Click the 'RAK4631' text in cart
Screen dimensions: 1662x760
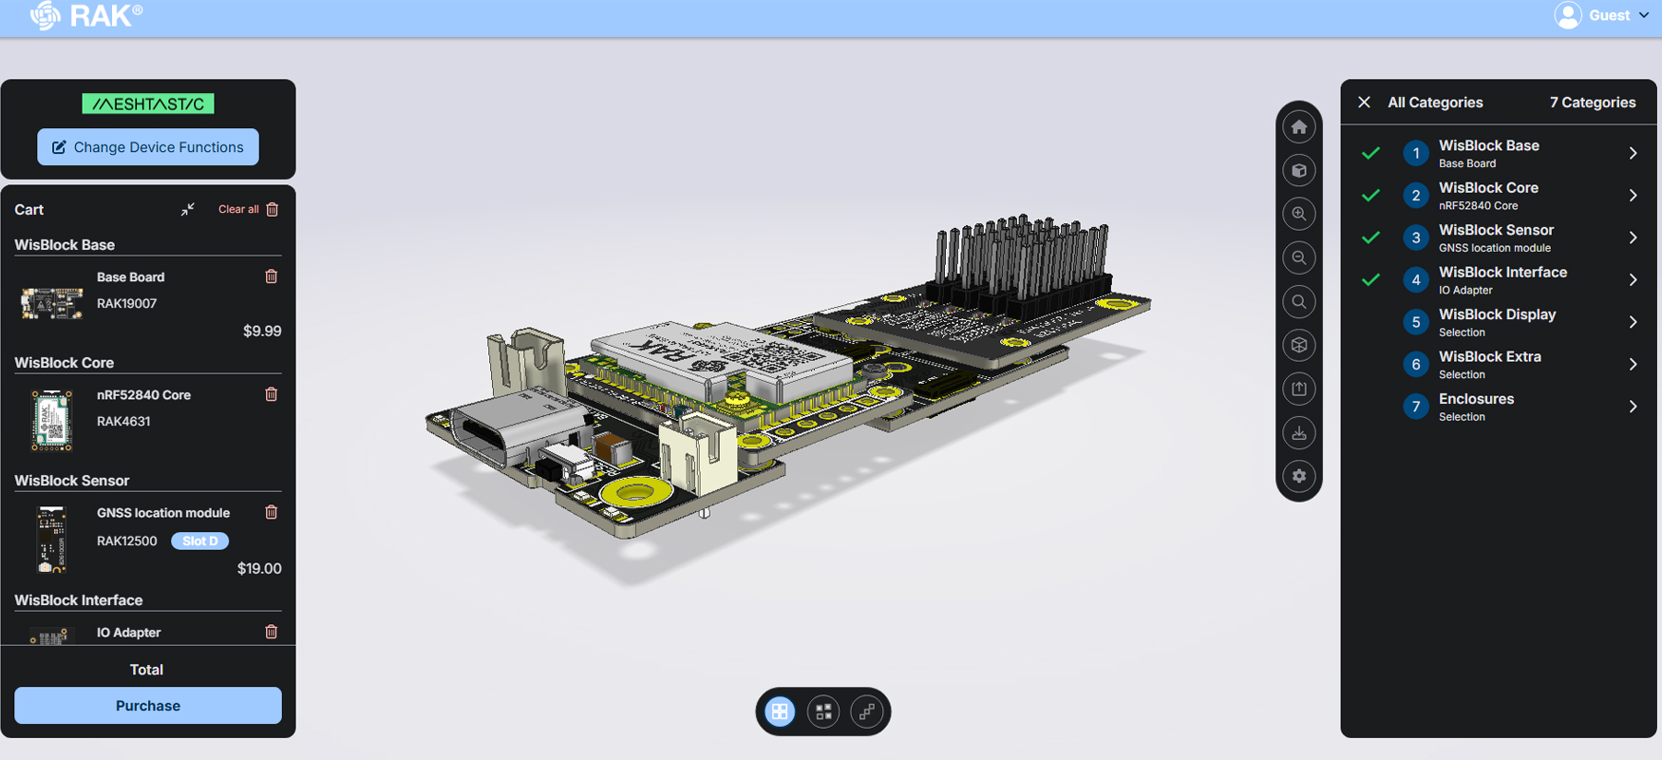123,422
